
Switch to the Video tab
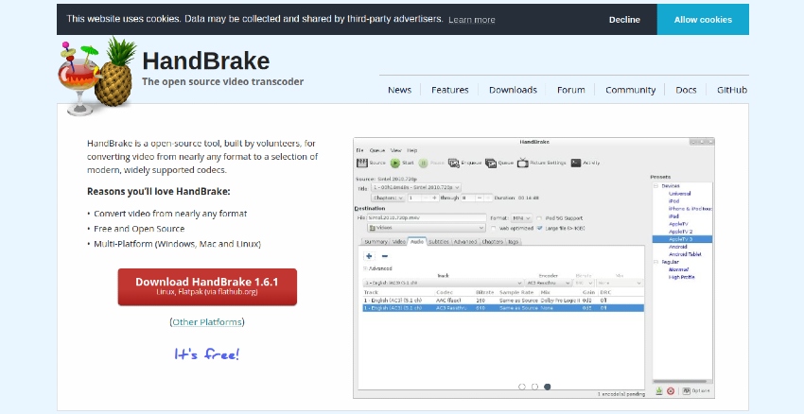(x=398, y=242)
